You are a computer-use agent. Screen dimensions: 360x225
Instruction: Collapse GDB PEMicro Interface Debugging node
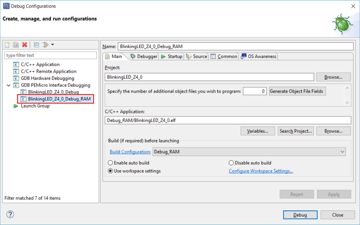coord(9,85)
